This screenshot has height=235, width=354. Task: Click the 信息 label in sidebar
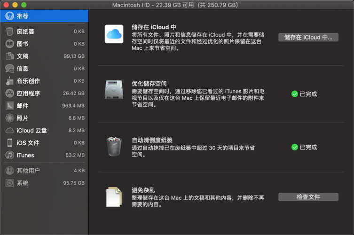click(x=23, y=69)
